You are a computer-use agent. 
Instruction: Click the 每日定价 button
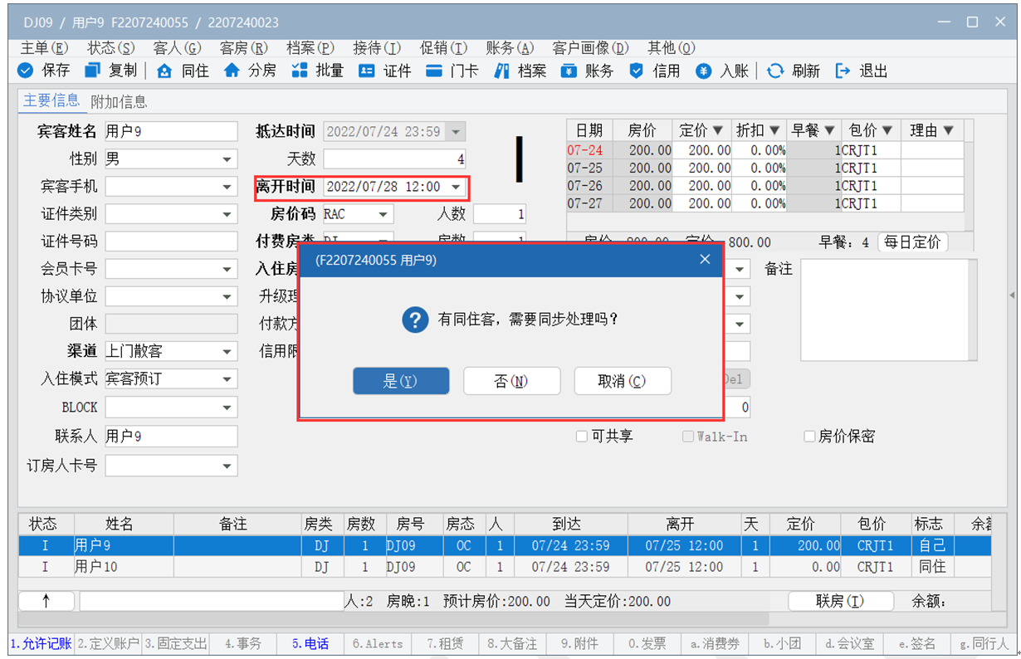tap(913, 242)
